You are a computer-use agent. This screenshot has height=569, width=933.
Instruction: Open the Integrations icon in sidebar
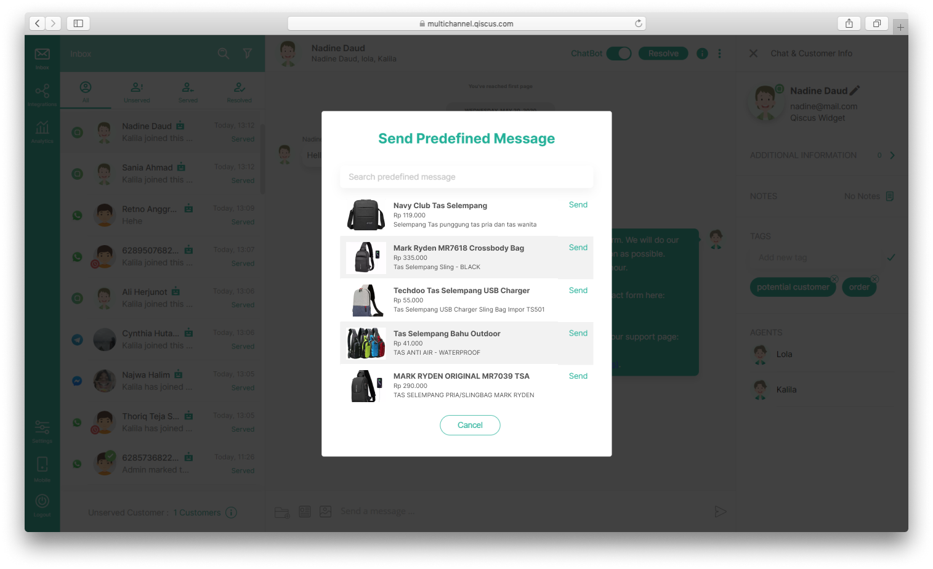42,91
